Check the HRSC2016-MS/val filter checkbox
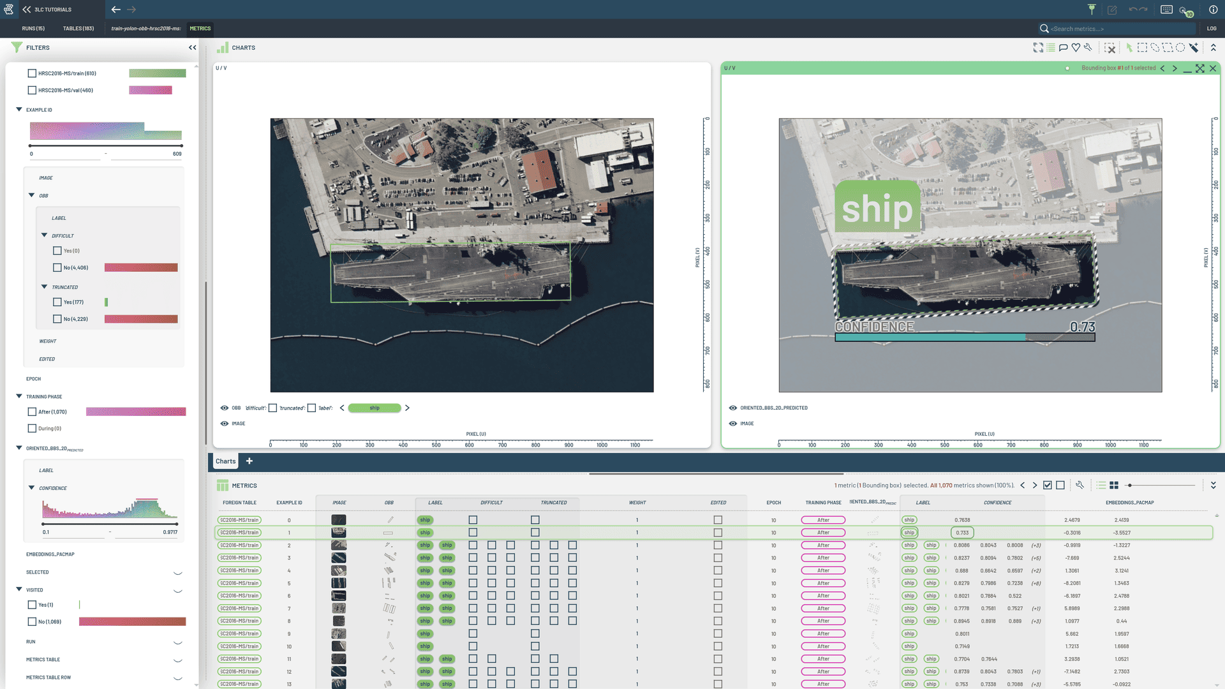This screenshot has width=1225, height=689. 32,91
